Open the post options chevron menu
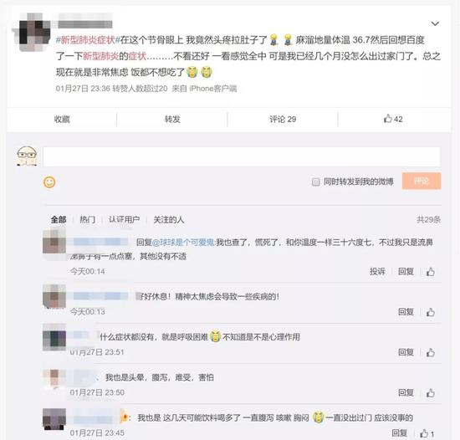This screenshot has width=460, height=440. [x=435, y=23]
